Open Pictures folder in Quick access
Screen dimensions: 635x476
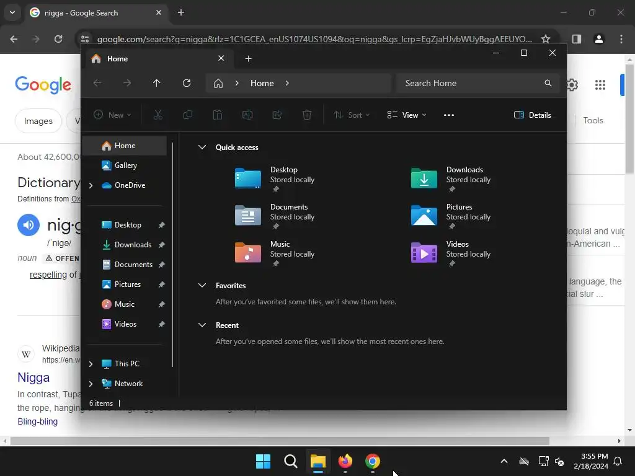pos(424,216)
